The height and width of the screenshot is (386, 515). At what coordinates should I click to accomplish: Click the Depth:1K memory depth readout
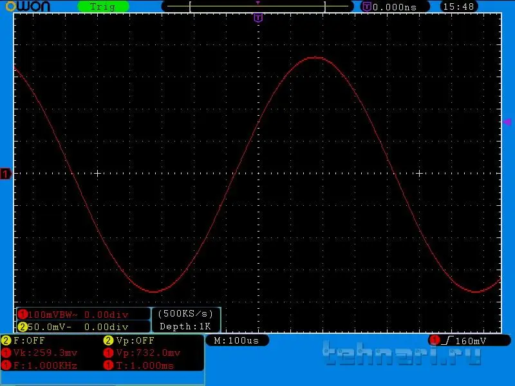(185, 326)
